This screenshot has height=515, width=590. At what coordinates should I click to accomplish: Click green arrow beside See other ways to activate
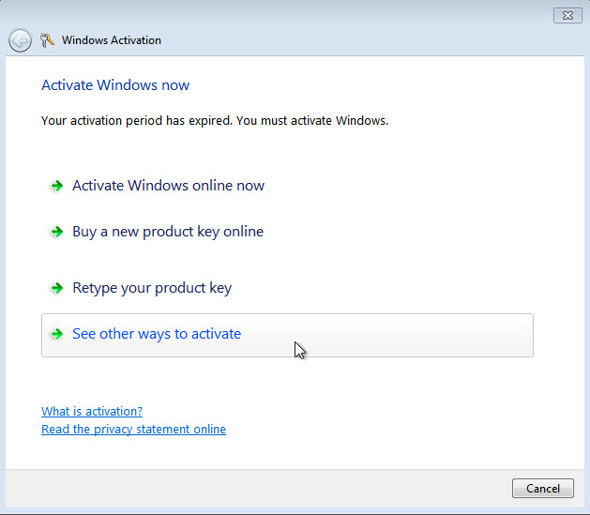point(57,334)
